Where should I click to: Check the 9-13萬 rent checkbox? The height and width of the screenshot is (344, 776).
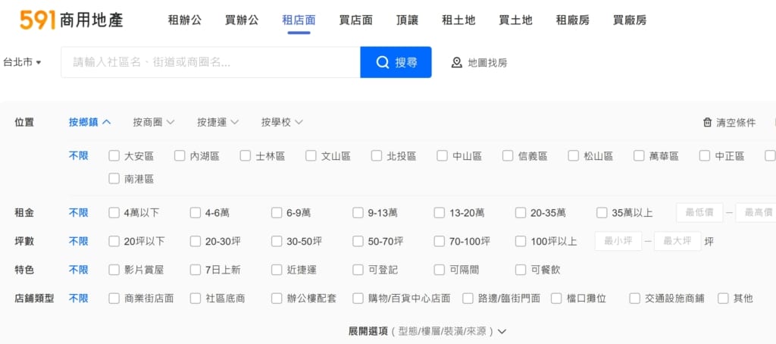point(358,213)
